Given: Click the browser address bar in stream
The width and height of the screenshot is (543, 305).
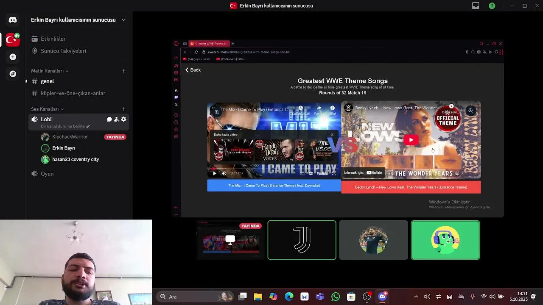Looking at the screenshot, I should click(x=331, y=52).
